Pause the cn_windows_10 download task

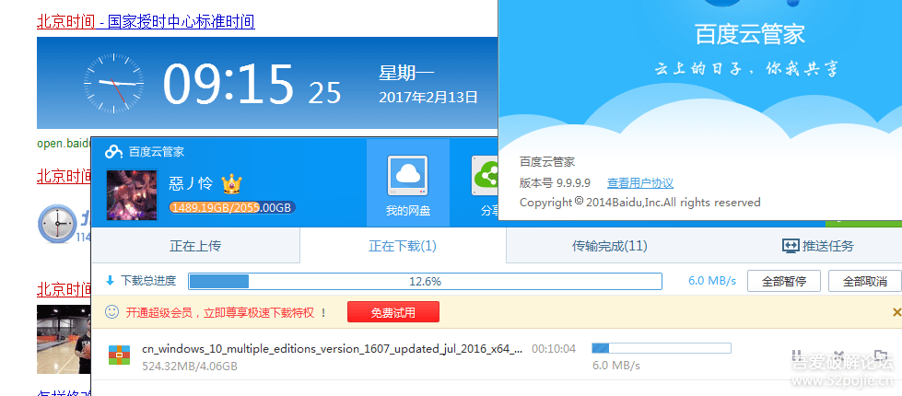(797, 355)
